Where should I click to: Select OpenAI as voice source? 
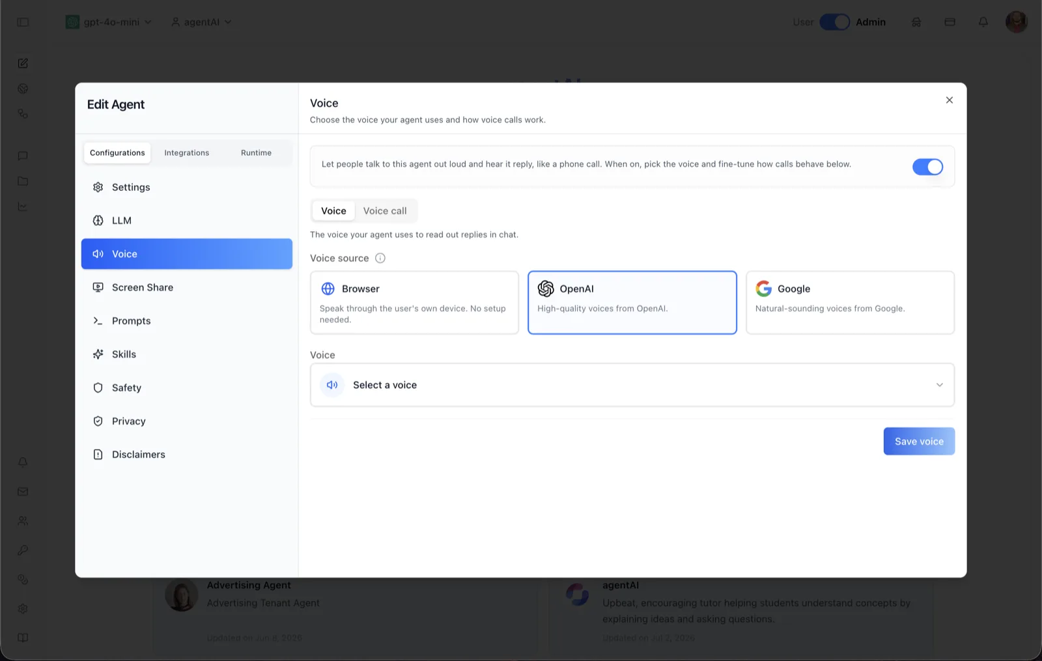click(x=632, y=303)
